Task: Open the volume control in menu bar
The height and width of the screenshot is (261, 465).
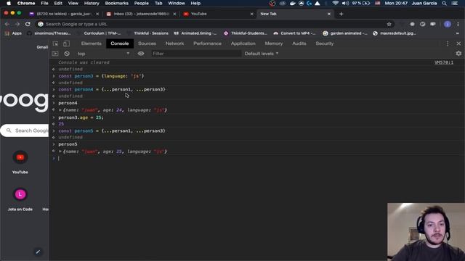Action: coord(346,3)
